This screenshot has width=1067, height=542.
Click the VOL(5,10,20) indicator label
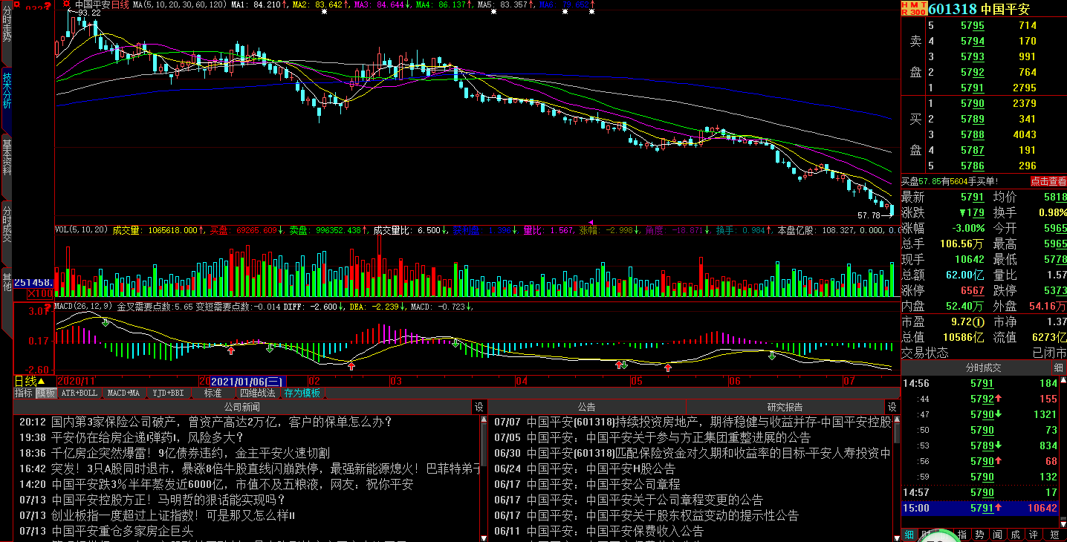[x=82, y=230]
